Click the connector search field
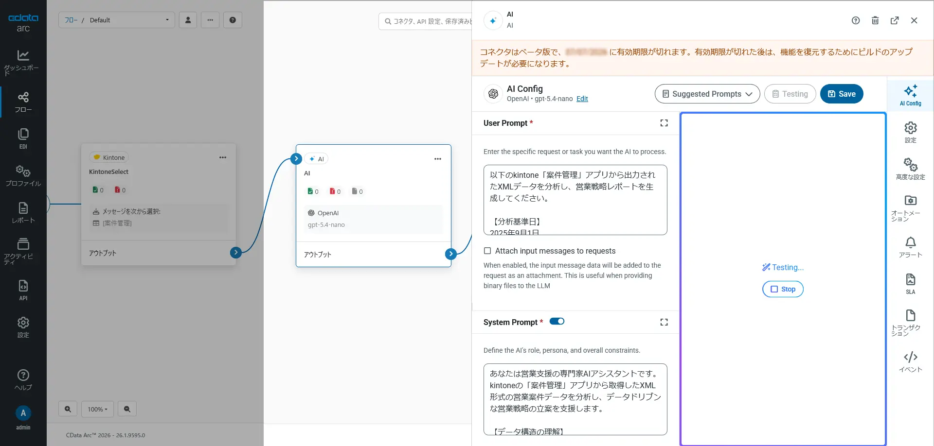This screenshot has width=934, height=446. click(428, 21)
